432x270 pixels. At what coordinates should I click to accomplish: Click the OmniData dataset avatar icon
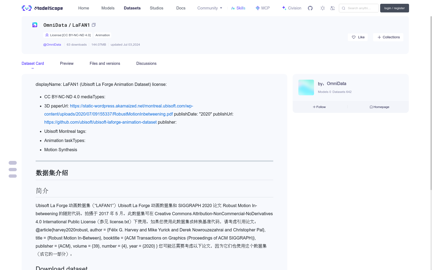(35, 25)
